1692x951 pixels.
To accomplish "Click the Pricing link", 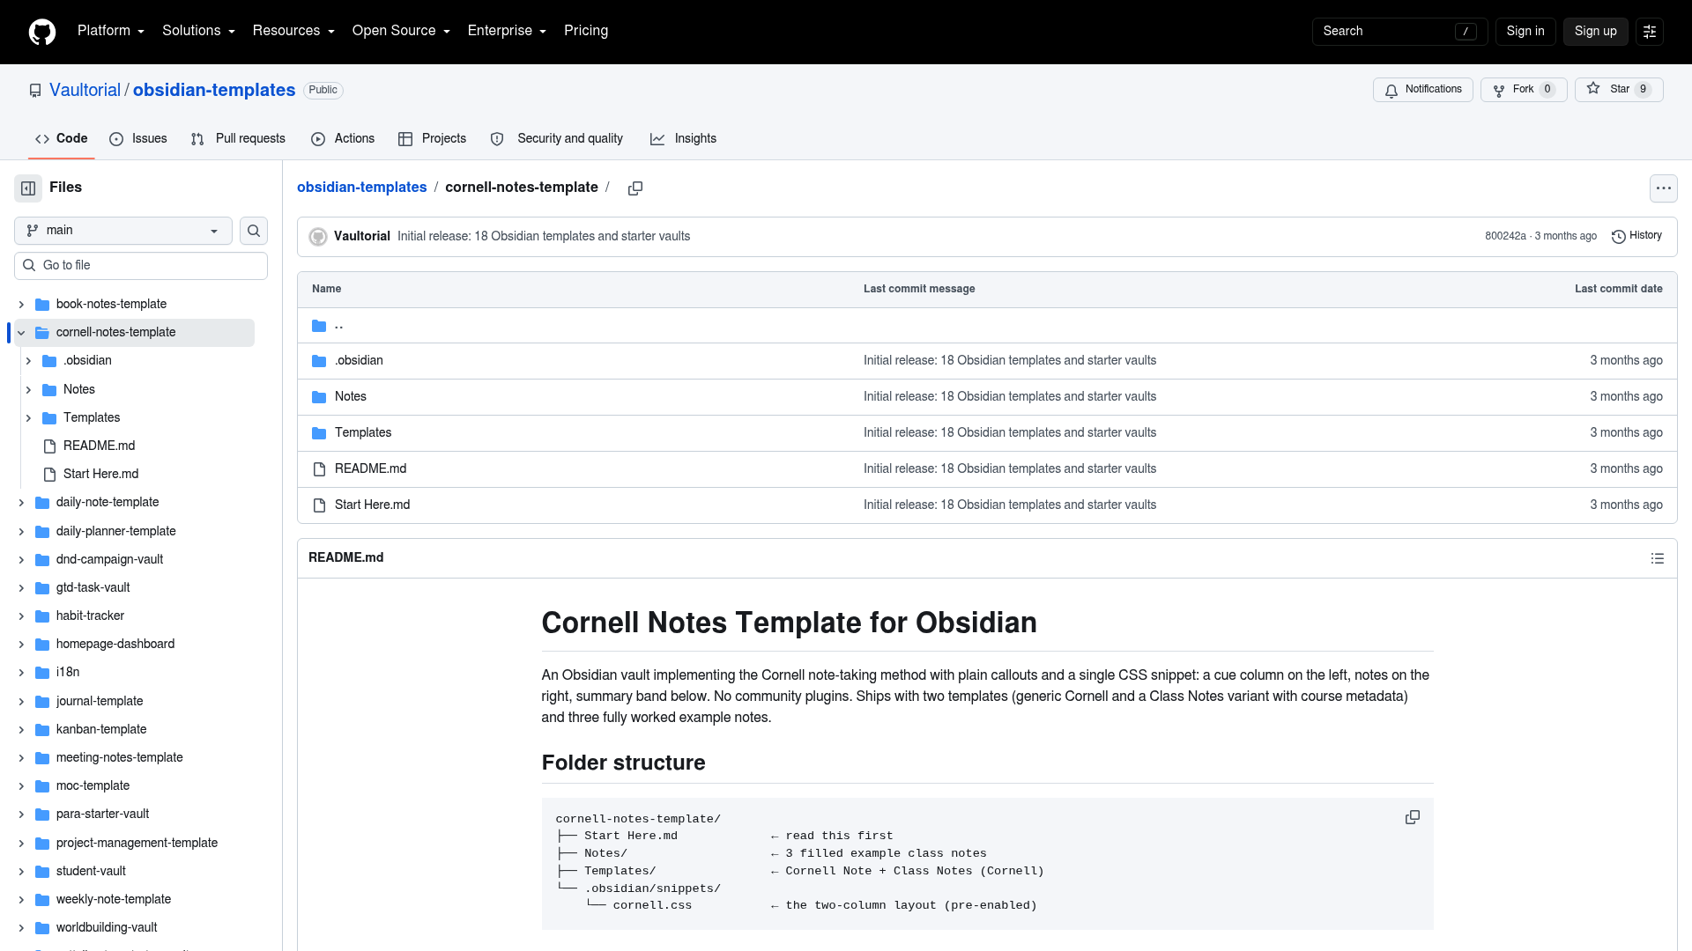I will tap(586, 31).
